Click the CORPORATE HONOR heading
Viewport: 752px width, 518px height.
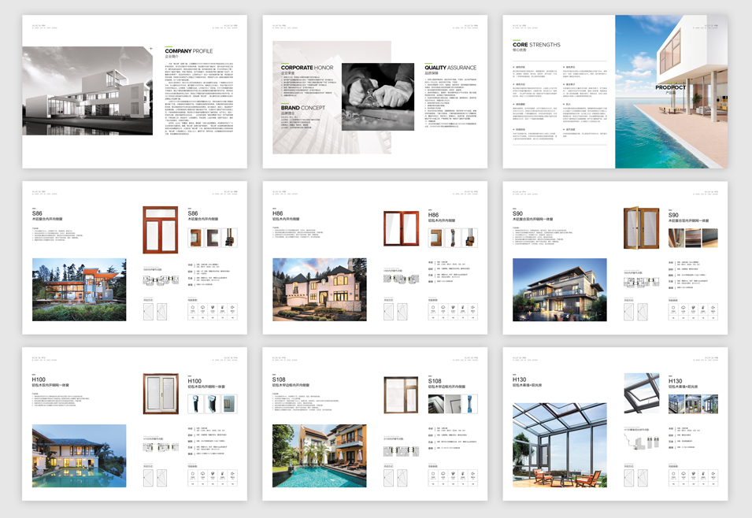pyautogui.click(x=306, y=68)
